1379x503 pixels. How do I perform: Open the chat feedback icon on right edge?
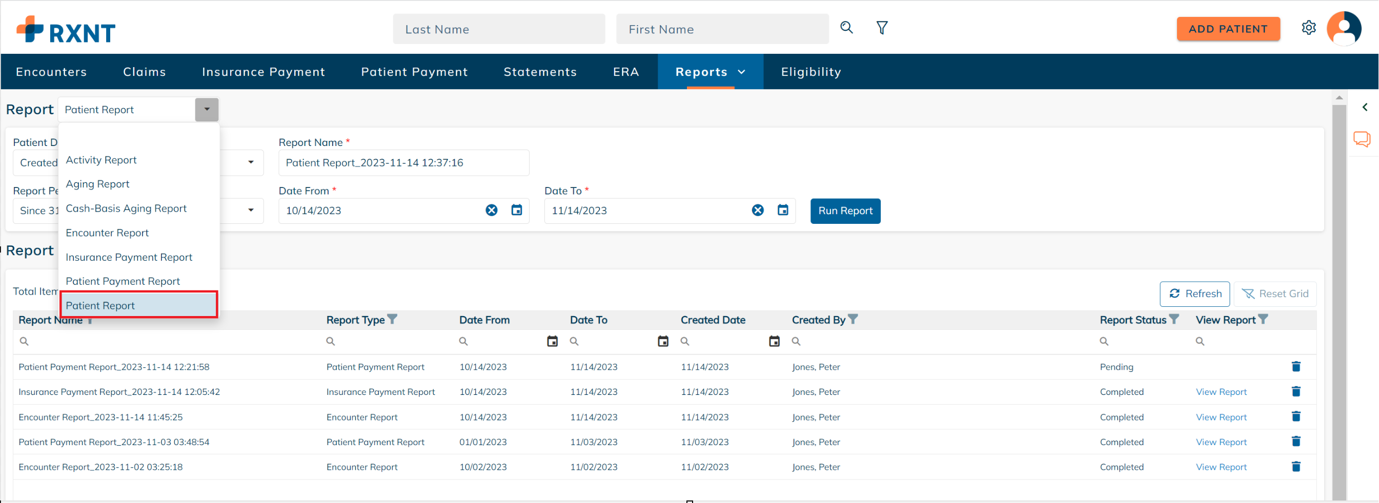pyautogui.click(x=1363, y=139)
